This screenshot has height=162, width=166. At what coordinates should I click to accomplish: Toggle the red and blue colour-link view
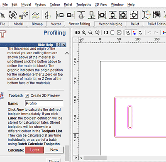click(x=134, y=33)
